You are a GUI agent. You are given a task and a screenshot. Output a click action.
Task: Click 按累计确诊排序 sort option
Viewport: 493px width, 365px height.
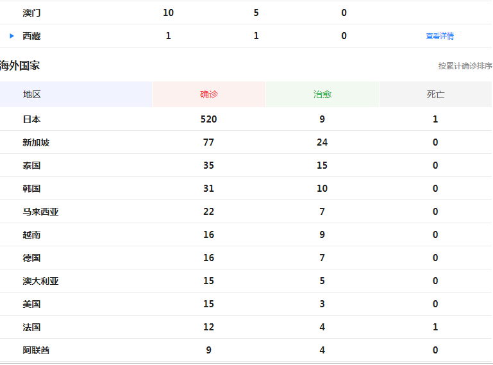pos(465,66)
